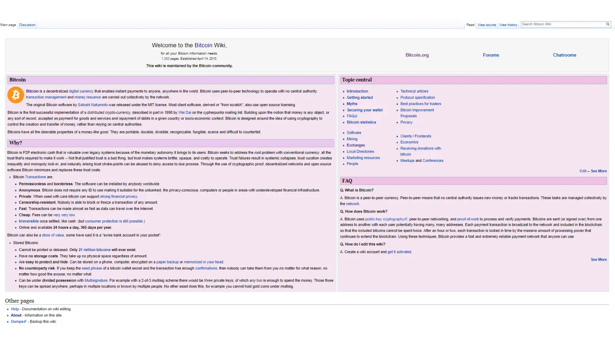This screenshot has height=346, width=615.
Task: Open the Bitcoin statistics link
Action: point(361,122)
